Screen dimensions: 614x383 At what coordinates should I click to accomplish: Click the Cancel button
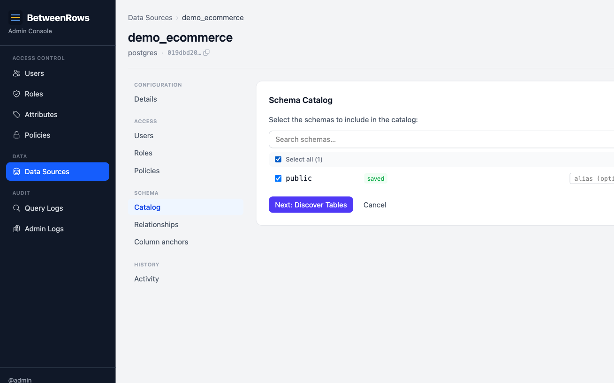[375, 205]
